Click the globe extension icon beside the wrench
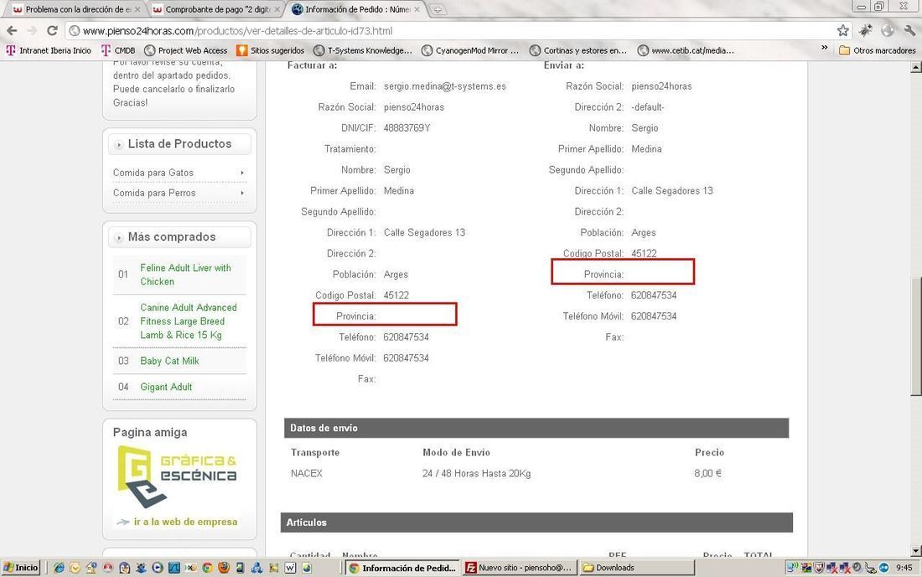 [888, 30]
